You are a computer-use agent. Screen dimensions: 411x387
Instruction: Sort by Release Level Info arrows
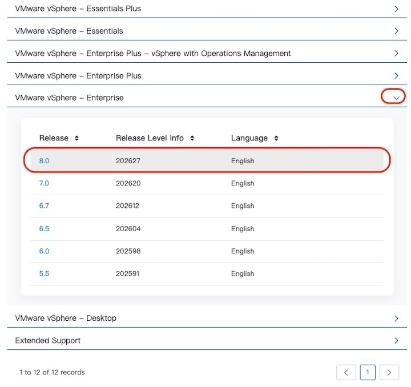click(192, 138)
